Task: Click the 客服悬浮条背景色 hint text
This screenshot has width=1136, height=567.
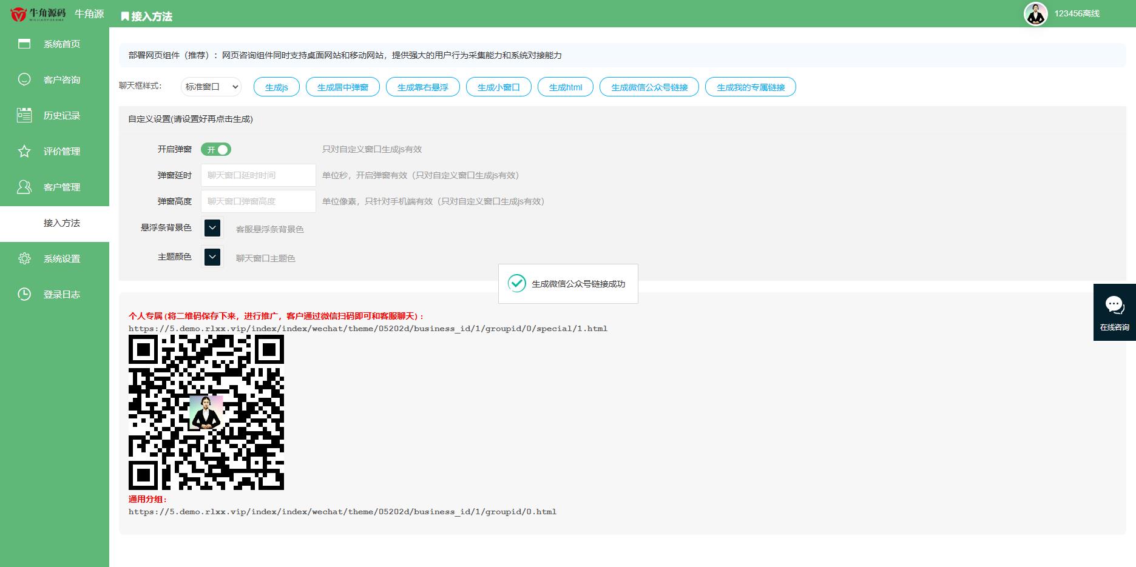Action: [270, 229]
